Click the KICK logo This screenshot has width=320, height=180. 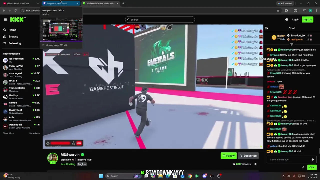18,19
